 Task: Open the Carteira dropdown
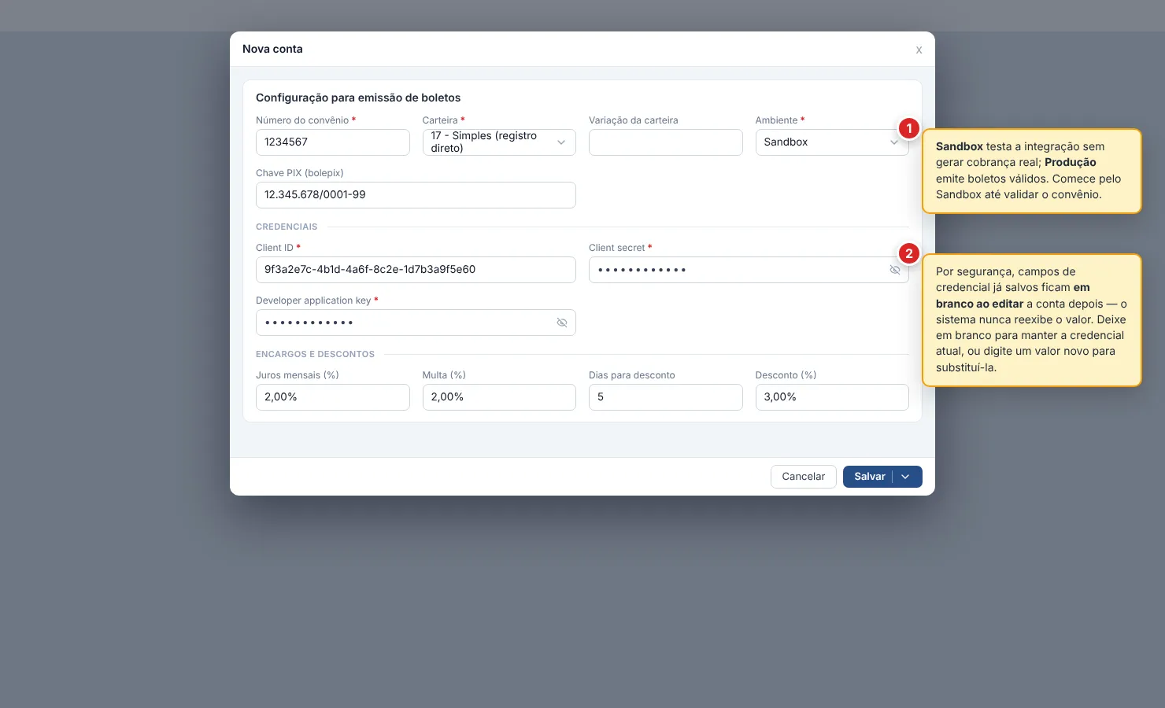click(x=499, y=142)
